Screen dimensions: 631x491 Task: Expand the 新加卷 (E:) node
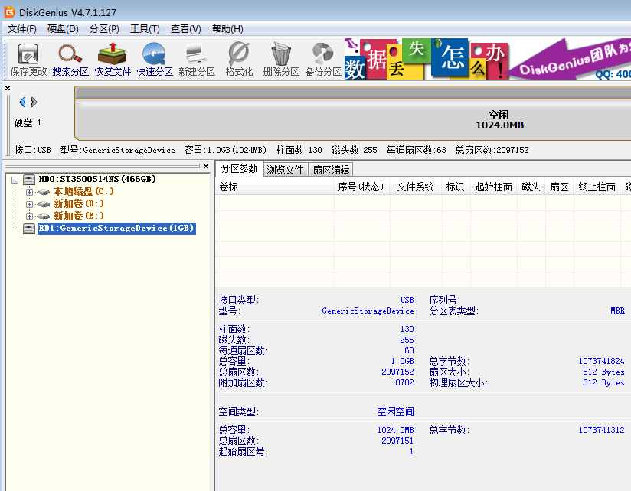coord(29,216)
